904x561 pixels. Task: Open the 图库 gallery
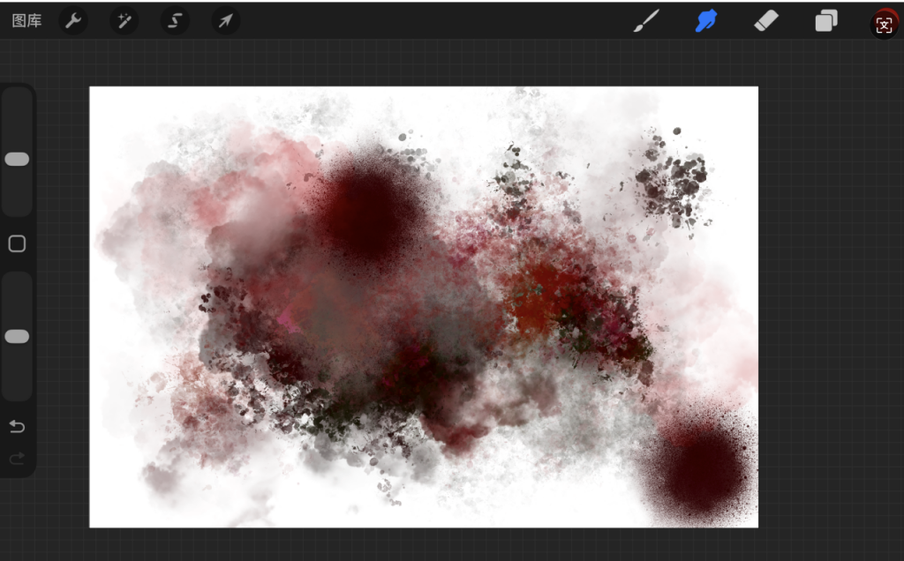(26, 21)
